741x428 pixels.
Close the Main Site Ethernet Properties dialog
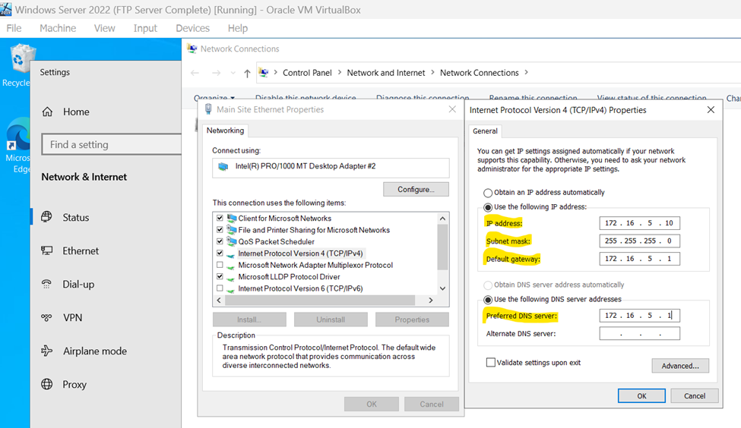click(452, 109)
